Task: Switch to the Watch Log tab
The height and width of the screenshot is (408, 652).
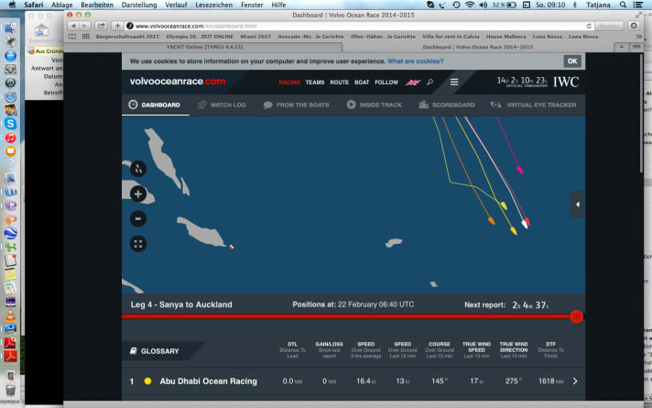Action: (x=222, y=105)
